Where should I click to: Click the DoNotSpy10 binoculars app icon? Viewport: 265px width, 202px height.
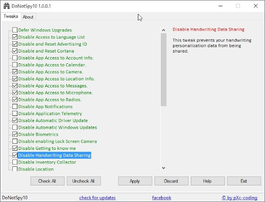[7, 6]
